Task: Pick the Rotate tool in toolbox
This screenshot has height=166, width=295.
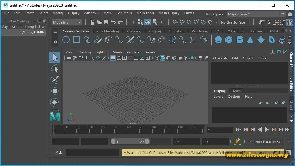Action: pos(55,102)
